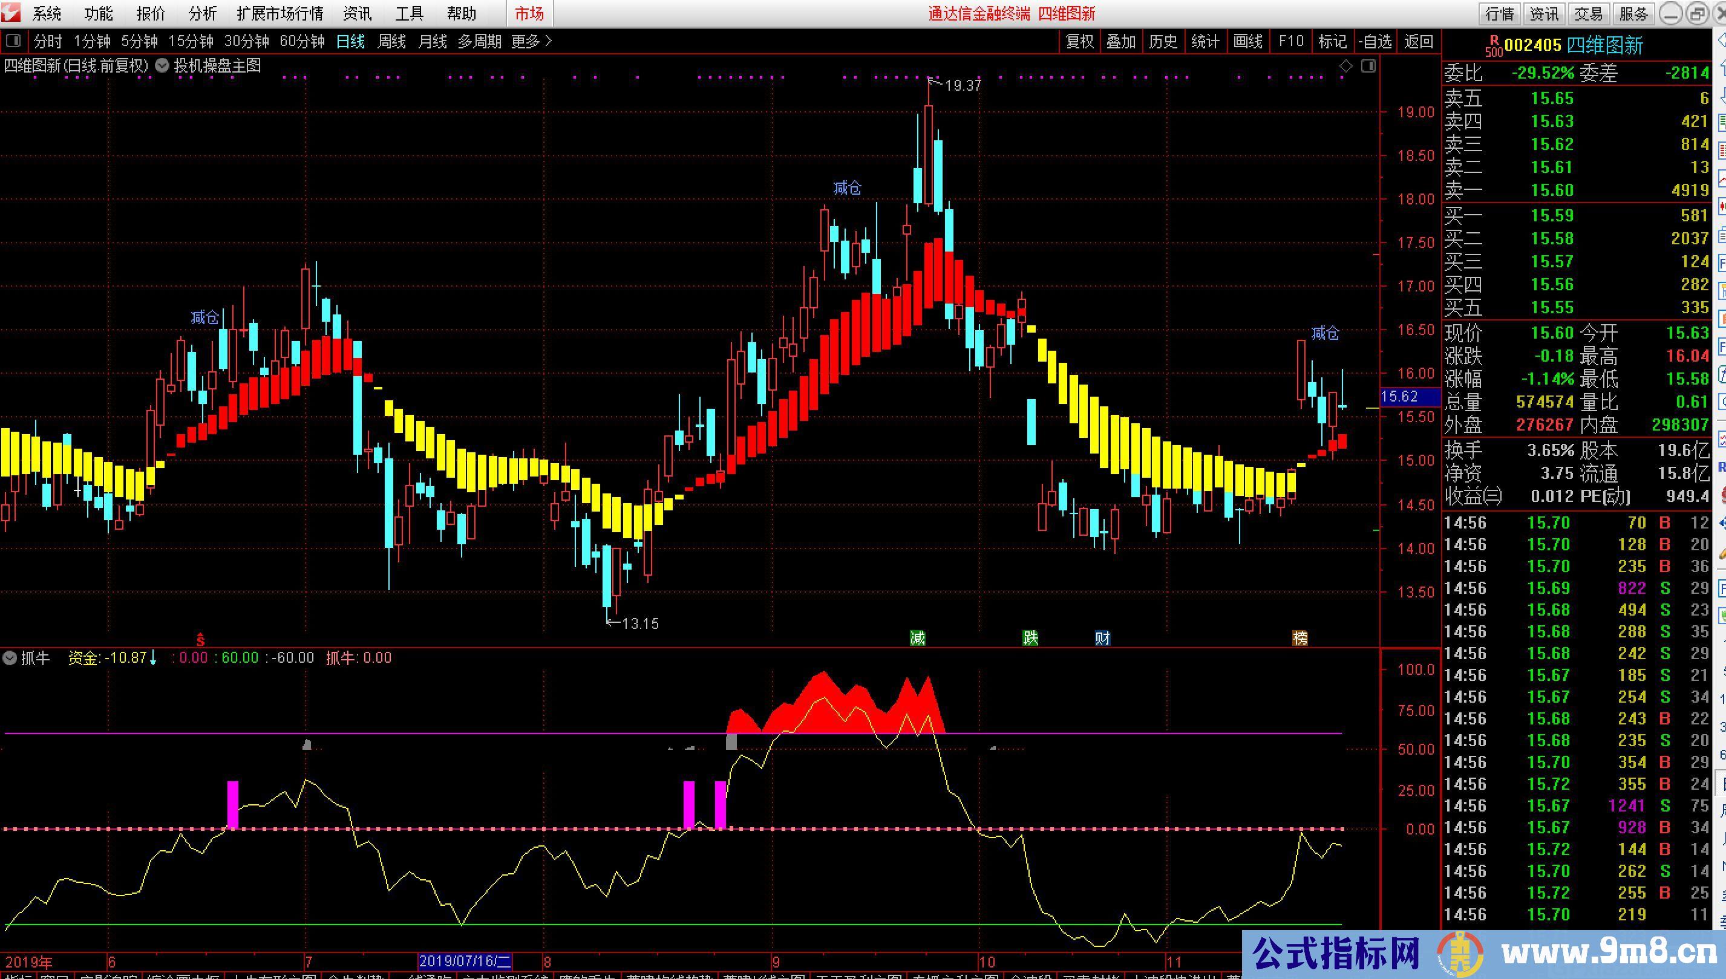1726x979 pixels.
Task: Toggle right info panel icon near diamond
Action: [x=1368, y=66]
